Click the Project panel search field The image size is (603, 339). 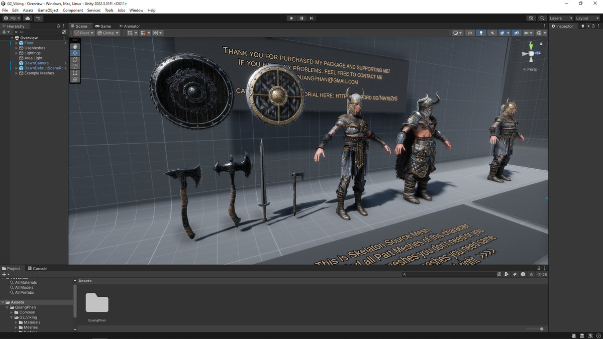(x=449, y=274)
